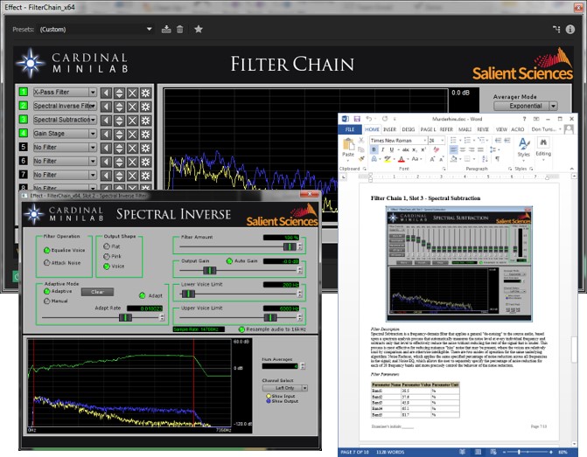Enable slot 5 number button in Filter Chain
This screenshot has height=457, width=587.
tap(24, 147)
